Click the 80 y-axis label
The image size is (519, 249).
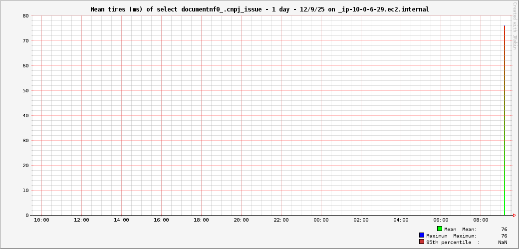26,15
